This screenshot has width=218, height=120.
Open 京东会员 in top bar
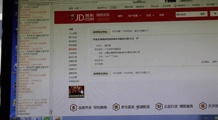(x=155, y=6)
